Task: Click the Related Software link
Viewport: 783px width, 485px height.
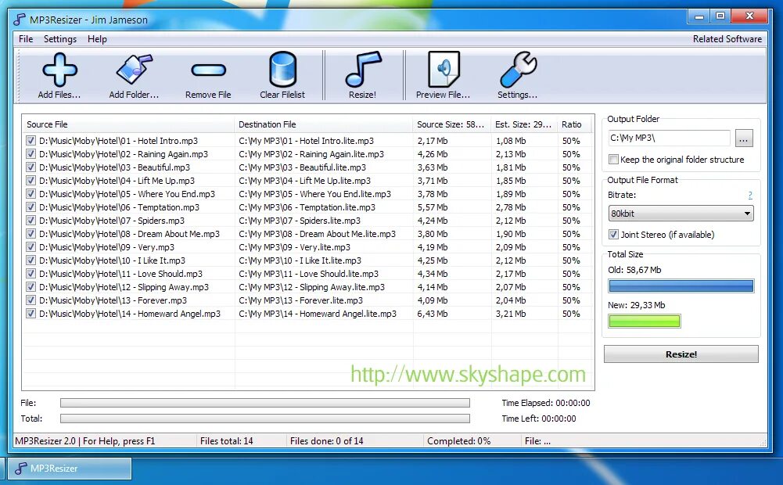Action: (727, 38)
